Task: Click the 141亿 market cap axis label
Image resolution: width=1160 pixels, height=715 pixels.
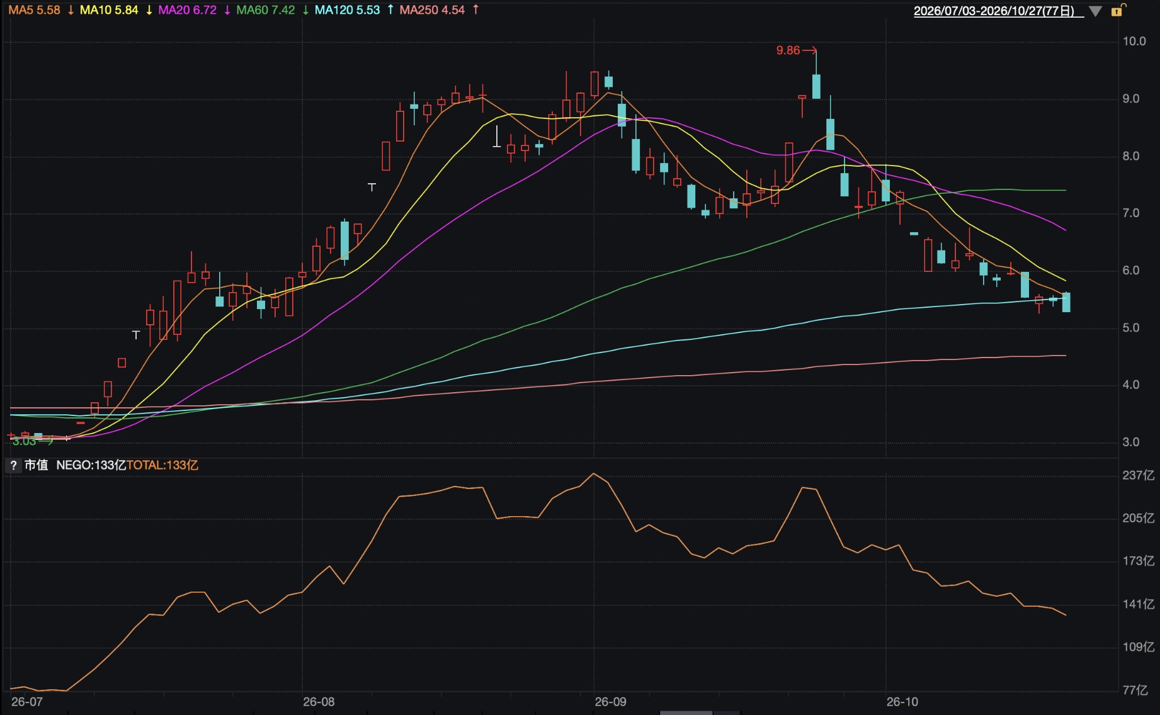Action: point(1139,604)
